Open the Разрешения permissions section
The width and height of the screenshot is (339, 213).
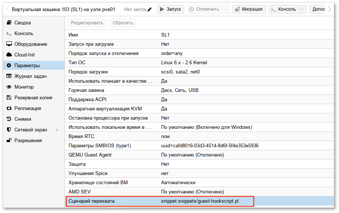pyautogui.click(x=28, y=141)
